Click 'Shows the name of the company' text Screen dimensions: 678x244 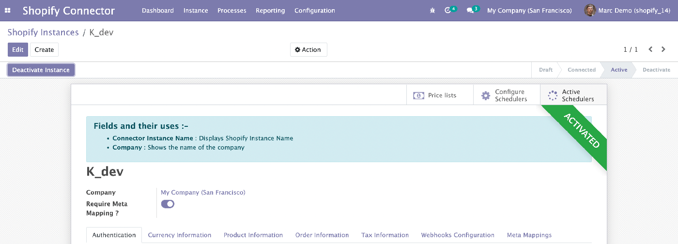click(196, 147)
